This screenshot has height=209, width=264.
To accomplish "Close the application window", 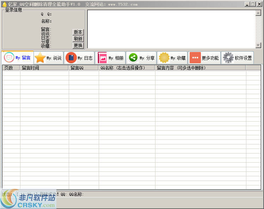I will coord(259,4).
